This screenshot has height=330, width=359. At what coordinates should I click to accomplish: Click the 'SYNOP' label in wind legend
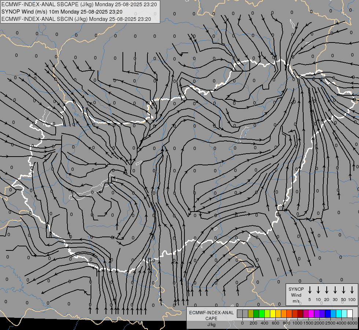click(x=296, y=289)
